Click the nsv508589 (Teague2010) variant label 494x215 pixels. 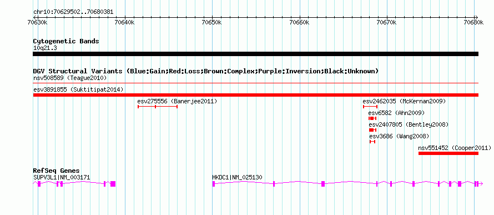click(70, 78)
